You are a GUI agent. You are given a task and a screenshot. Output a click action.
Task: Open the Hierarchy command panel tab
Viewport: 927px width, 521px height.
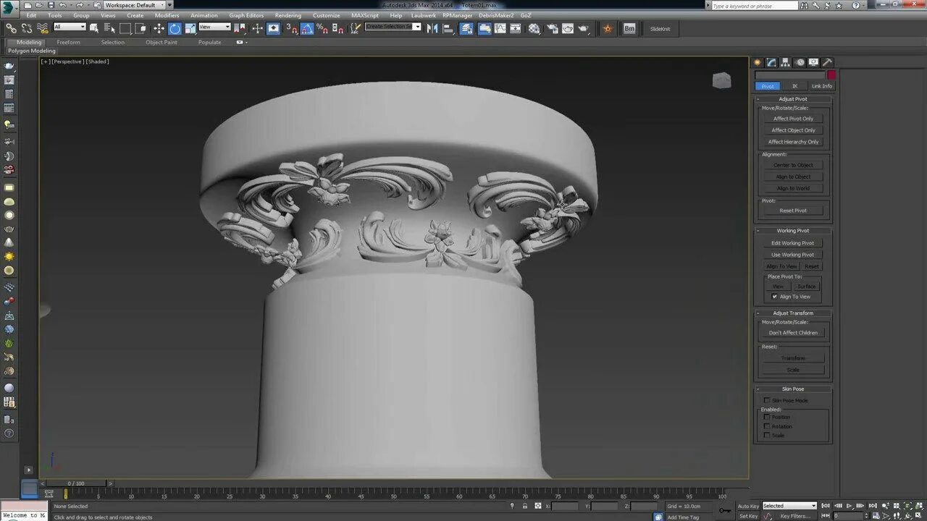(x=786, y=62)
